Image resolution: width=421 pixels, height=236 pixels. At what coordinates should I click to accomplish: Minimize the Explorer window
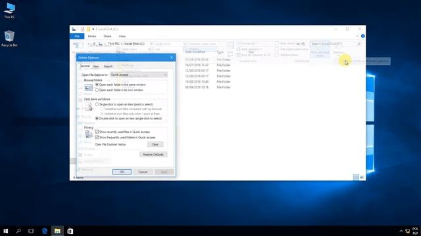point(335,29)
